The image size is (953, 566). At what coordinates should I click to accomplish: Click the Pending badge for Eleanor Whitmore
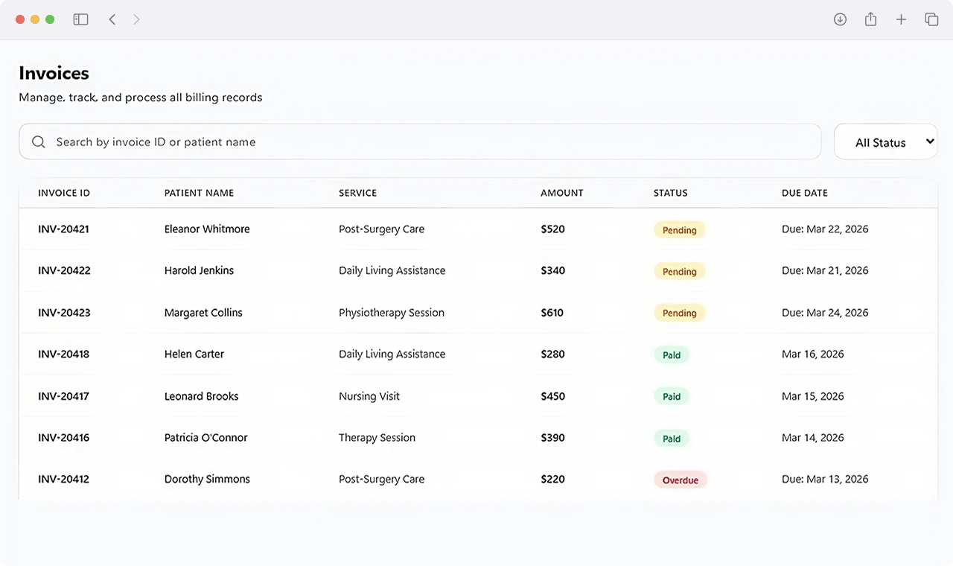(x=680, y=230)
